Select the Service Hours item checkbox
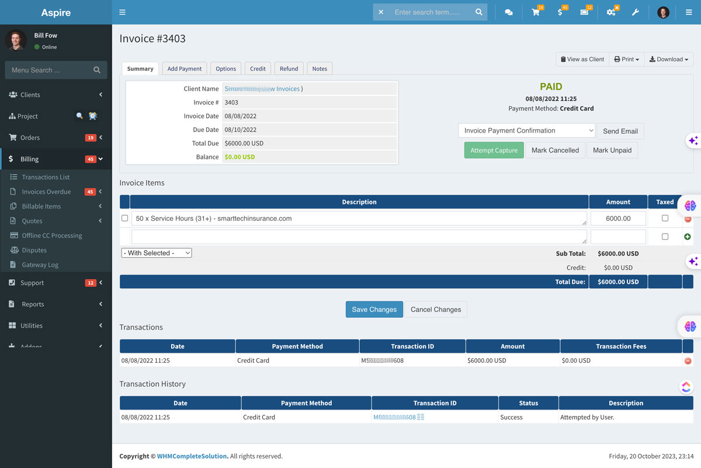The width and height of the screenshot is (701, 468). 124,218
